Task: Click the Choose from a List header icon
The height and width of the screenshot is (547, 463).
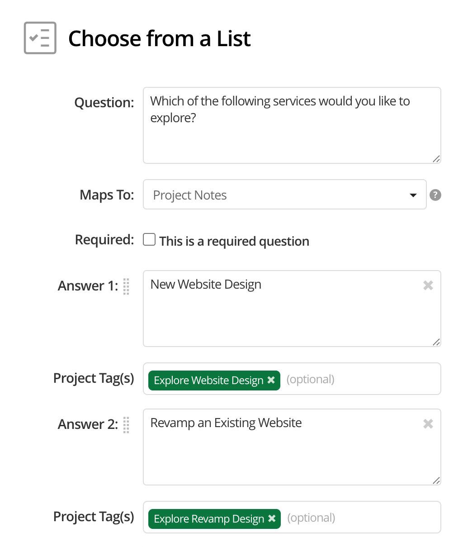Action: tap(40, 38)
